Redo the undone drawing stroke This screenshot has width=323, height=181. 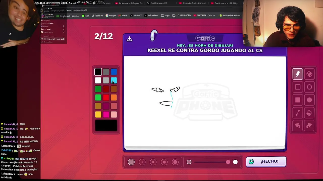click(x=309, y=126)
